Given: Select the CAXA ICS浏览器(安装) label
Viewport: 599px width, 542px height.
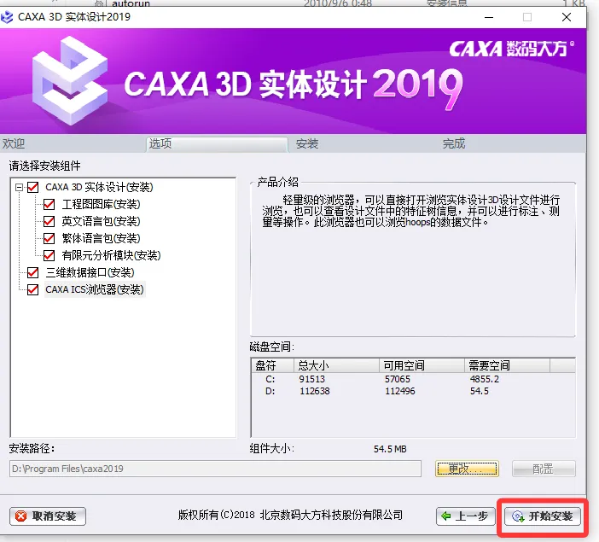Looking at the screenshot, I should pos(95,289).
